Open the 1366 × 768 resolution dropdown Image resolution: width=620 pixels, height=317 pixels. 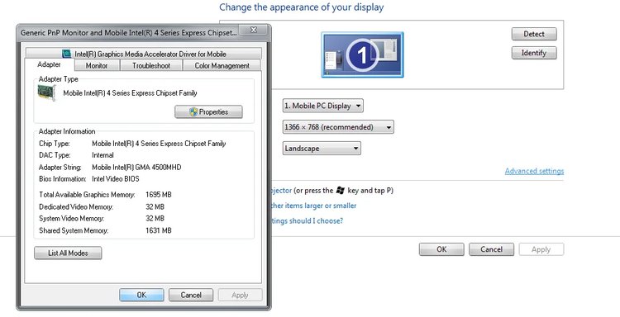338,127
